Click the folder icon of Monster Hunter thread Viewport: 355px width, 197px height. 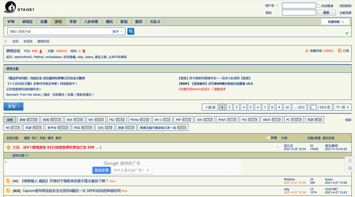coord(8,181)
